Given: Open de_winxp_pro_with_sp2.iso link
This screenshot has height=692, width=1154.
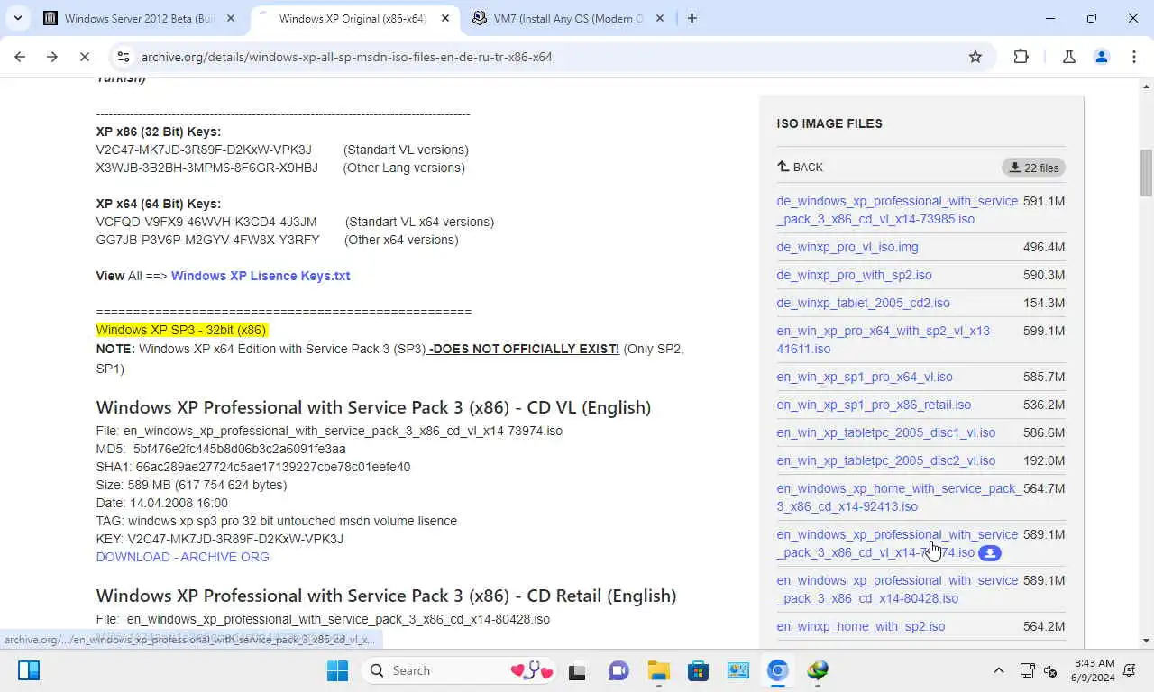Looking at the screenshot, I should pyautogui.click(x=854, y=275).
